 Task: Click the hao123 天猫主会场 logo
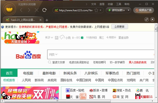pyautogui.click(x=20, y=38)
